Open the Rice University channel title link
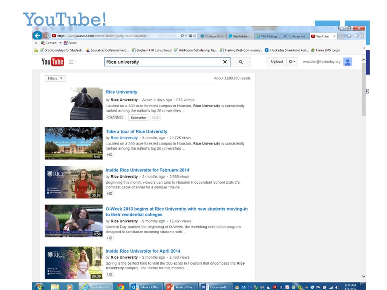 click(121, 92)
